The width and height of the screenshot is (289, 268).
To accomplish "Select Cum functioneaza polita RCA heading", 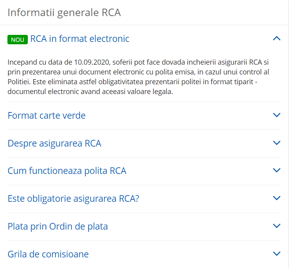I will pos(67,171).
